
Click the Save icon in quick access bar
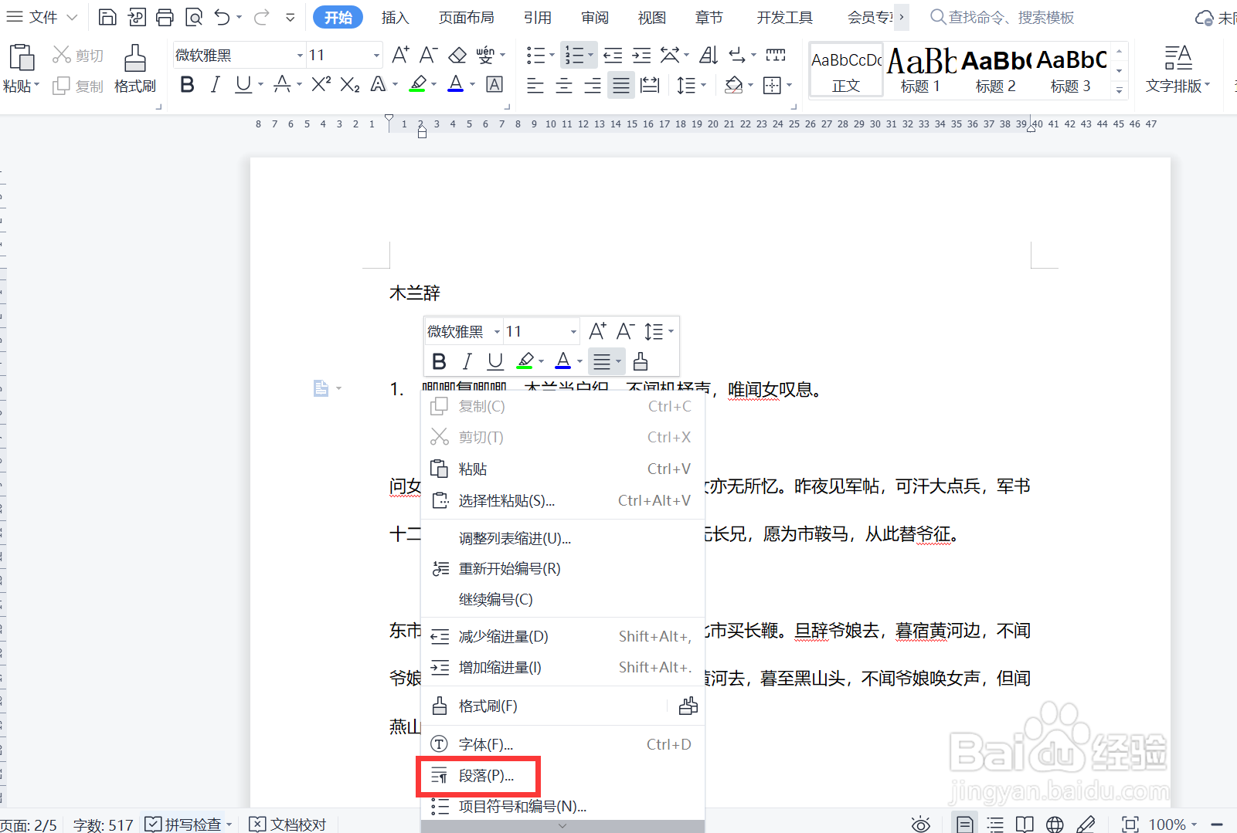[x=107, y=17]
